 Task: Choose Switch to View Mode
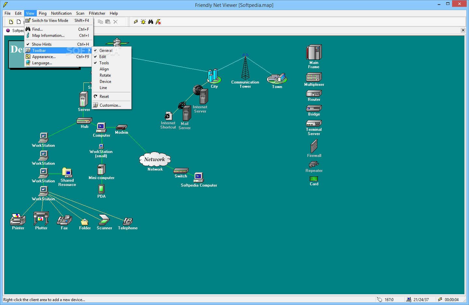click(x=59, y=21)
